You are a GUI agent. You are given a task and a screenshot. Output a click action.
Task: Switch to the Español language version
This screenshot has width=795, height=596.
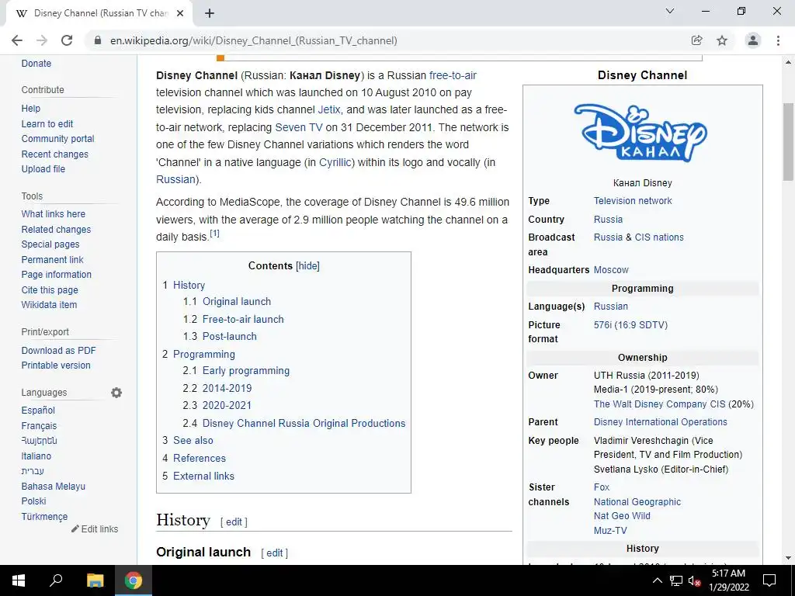coord(38,411)
